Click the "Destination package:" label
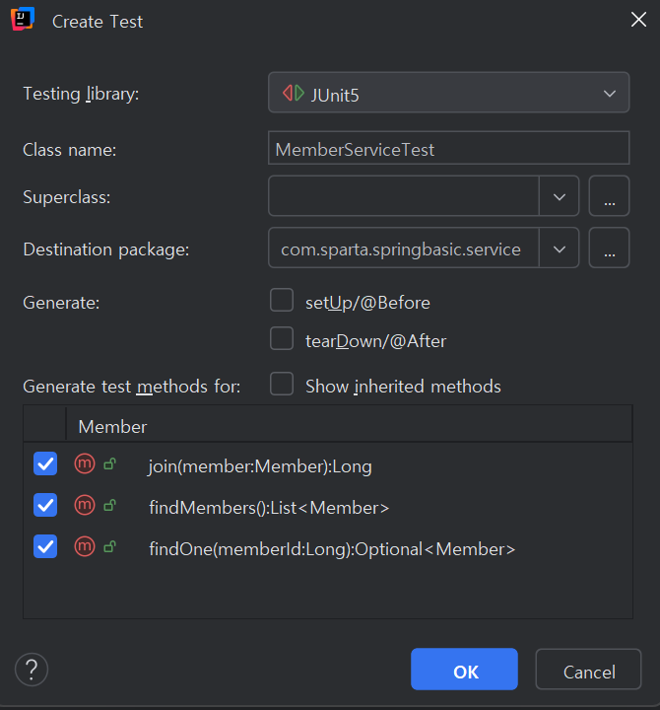Viewport: 660px width, 710px height. click(105, 249)
